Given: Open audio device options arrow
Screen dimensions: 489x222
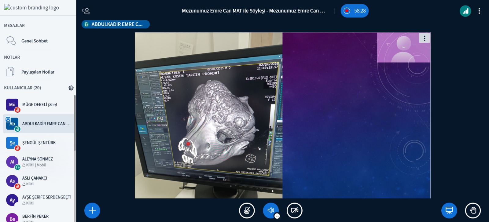Looking at the screenshot, I should (x=277, y=216).
